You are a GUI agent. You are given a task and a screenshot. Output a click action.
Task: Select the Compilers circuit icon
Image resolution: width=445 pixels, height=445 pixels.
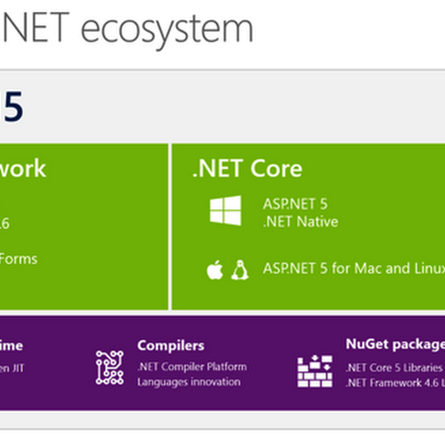point(110,368)
